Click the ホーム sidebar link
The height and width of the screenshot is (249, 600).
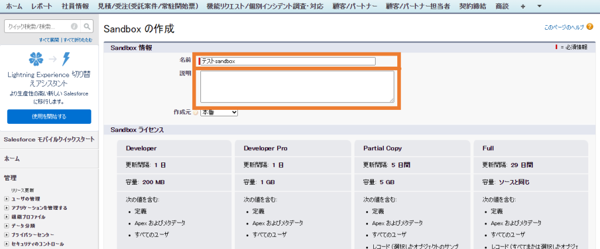[12, 158]
